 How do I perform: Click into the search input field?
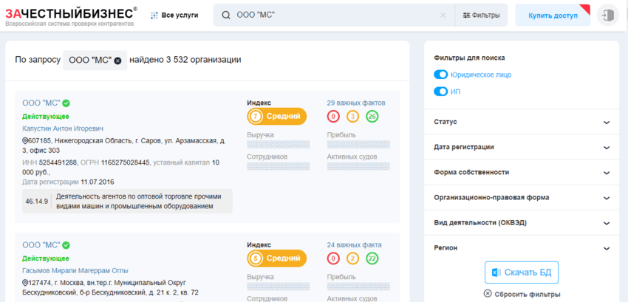click(x=335, y=16)
